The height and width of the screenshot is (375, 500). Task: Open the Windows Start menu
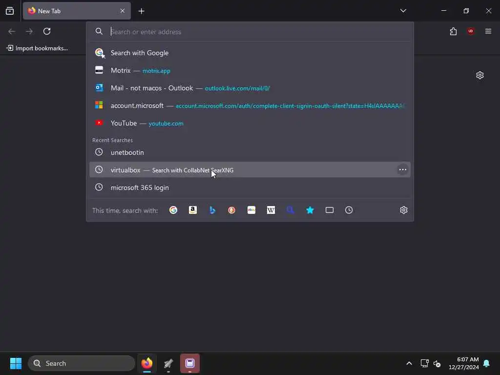pyautogui.click(x=16, y=363)
